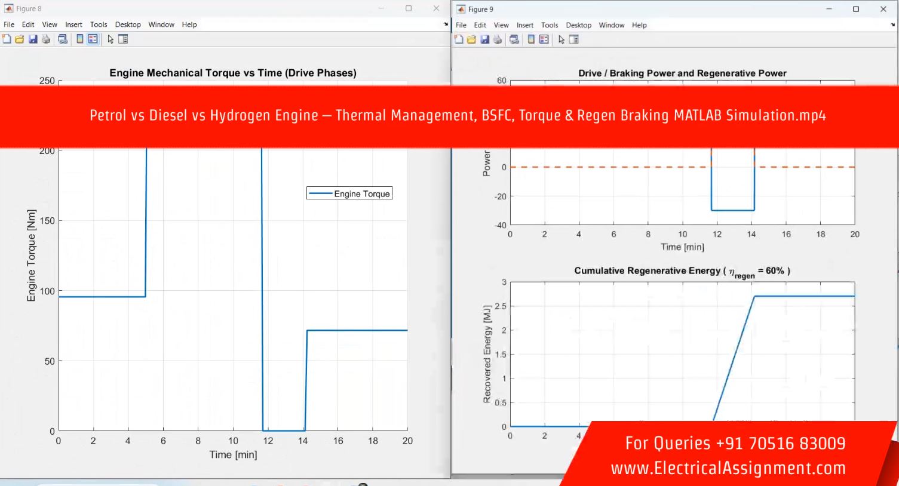Save Figure 8 using the floppy disk icon
899x486 pixels.
pos(33,39)
